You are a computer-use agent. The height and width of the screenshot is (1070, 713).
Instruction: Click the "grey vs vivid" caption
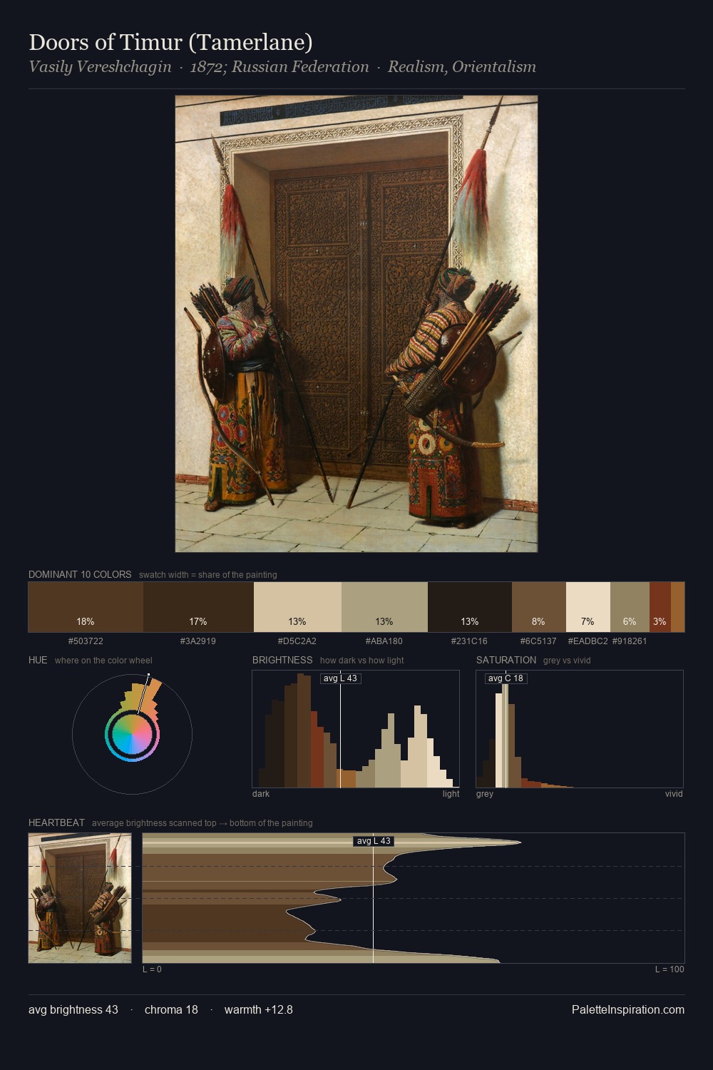point(567,661)
